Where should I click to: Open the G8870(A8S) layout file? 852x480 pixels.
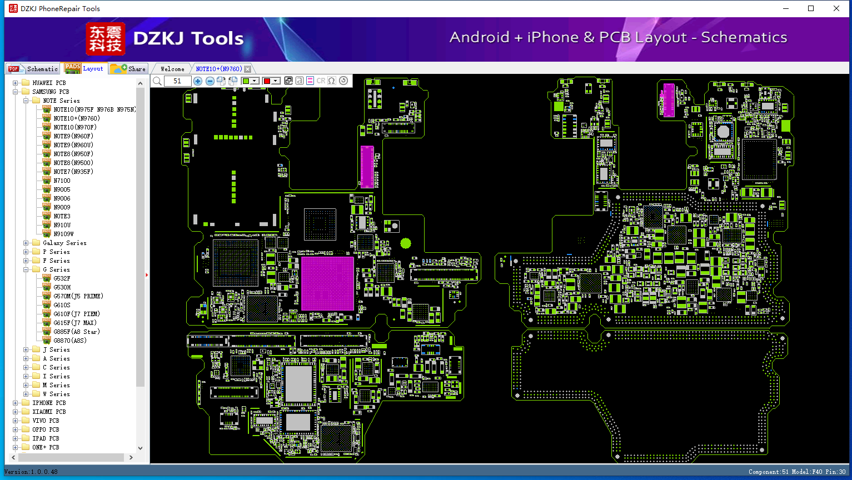click(x=70, y=341)
